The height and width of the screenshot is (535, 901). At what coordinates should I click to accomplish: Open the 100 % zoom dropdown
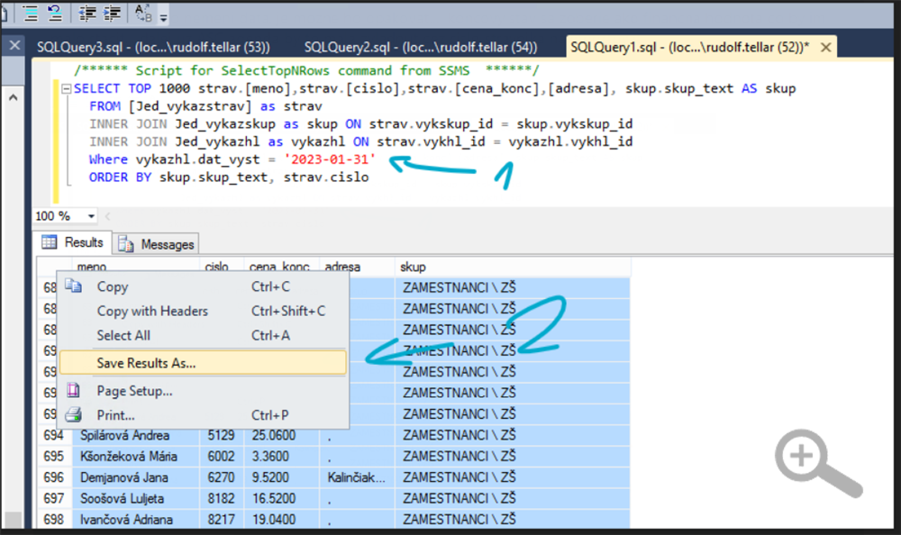91,216
